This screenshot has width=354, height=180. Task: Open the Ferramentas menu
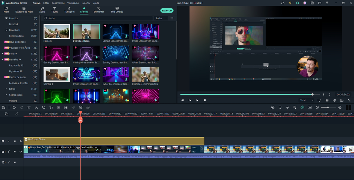pos(58,3)
